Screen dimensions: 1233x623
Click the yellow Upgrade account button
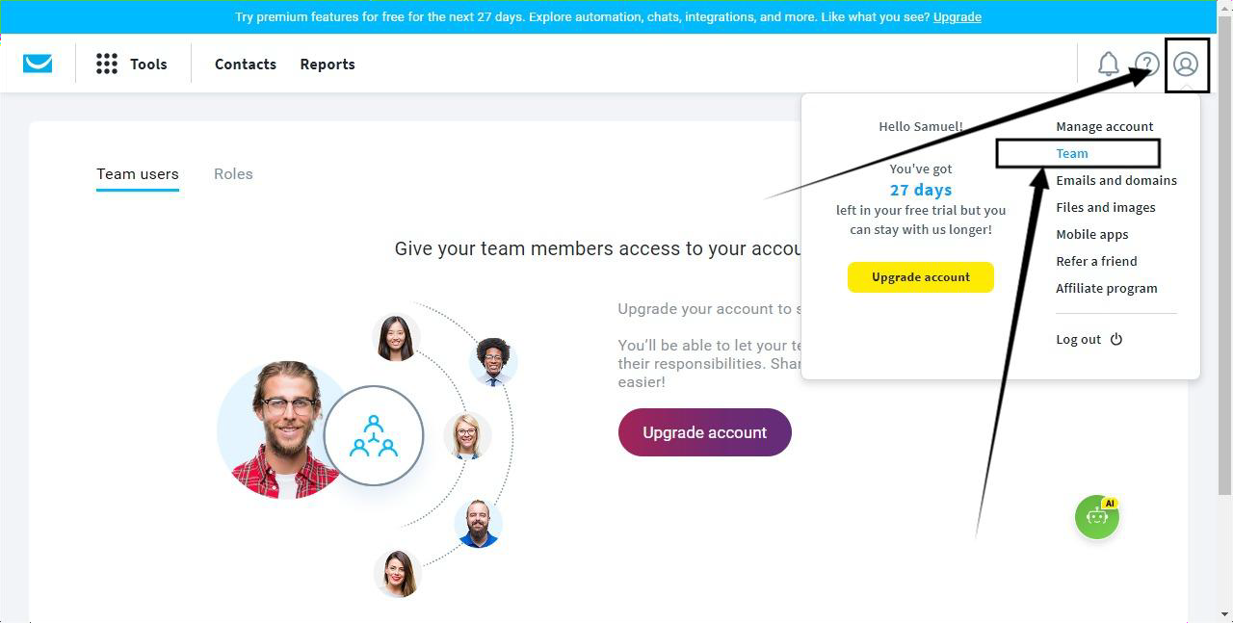(x=921, y=277)
